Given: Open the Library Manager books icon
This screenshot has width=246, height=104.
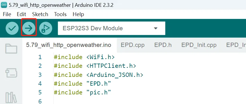Looking at the screenshot, I should coord(11,97).
